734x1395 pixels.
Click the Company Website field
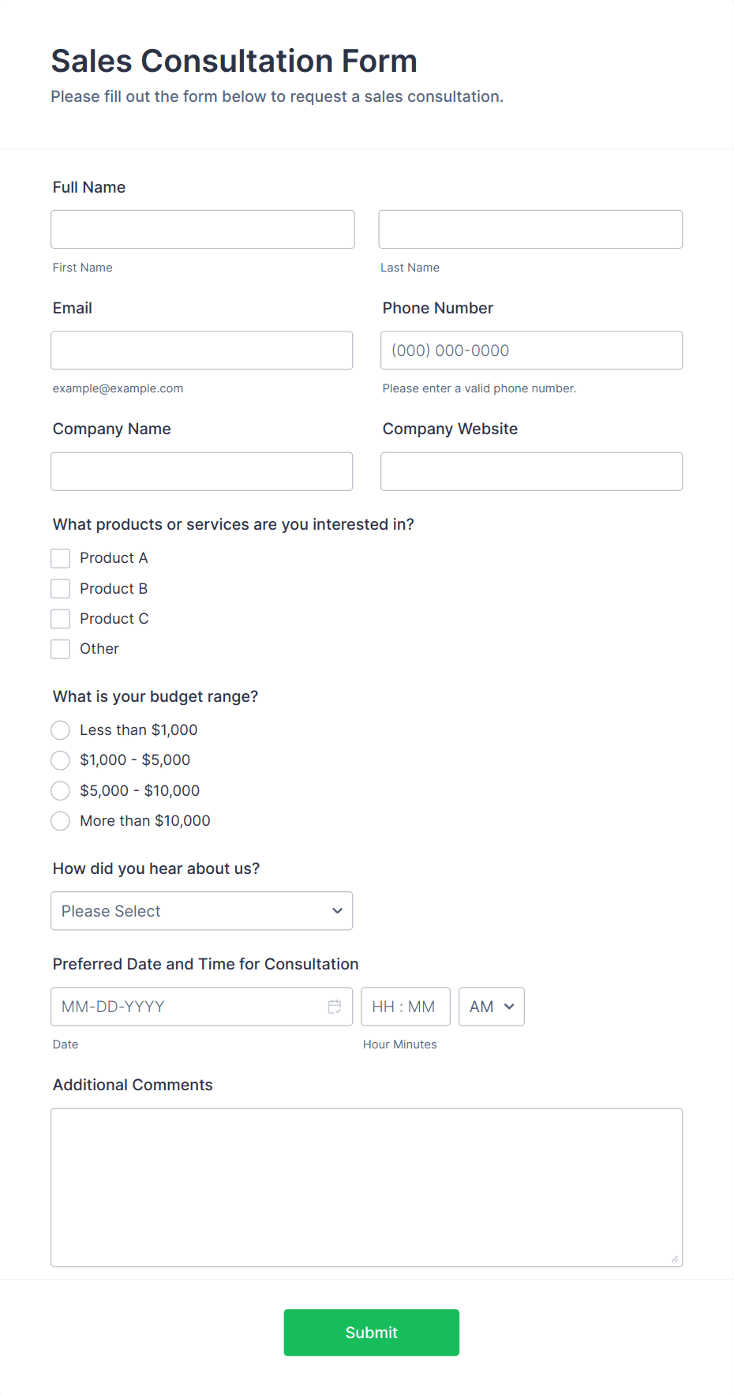(530, 471)
